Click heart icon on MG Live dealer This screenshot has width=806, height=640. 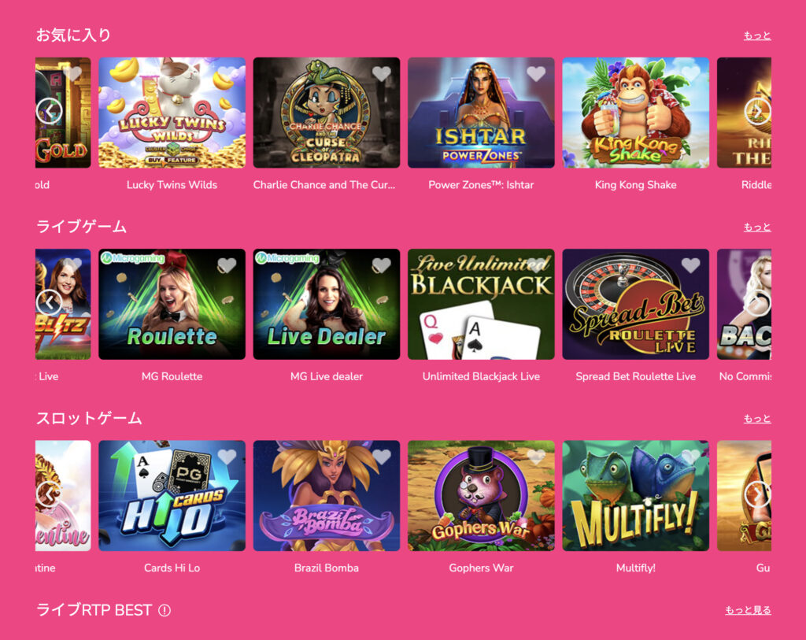[382, 265]
